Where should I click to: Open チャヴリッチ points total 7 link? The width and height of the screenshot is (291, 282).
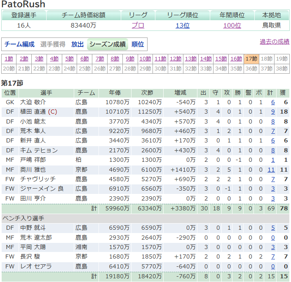[273, 179]
